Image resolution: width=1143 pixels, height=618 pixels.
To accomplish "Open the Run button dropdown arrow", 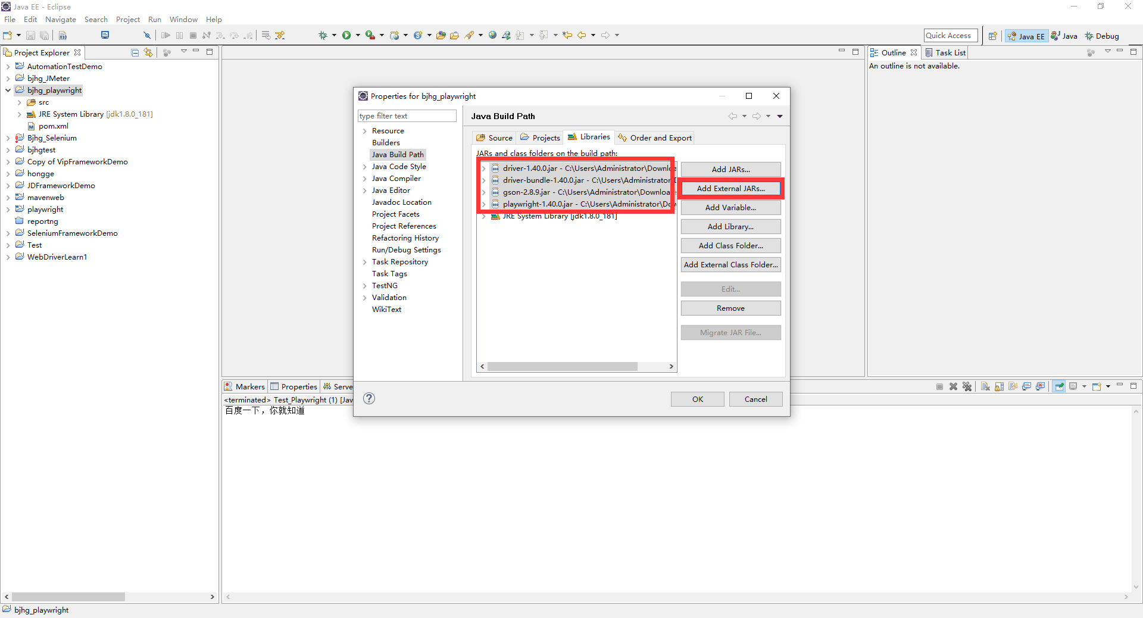I will (x=358, y=35).
